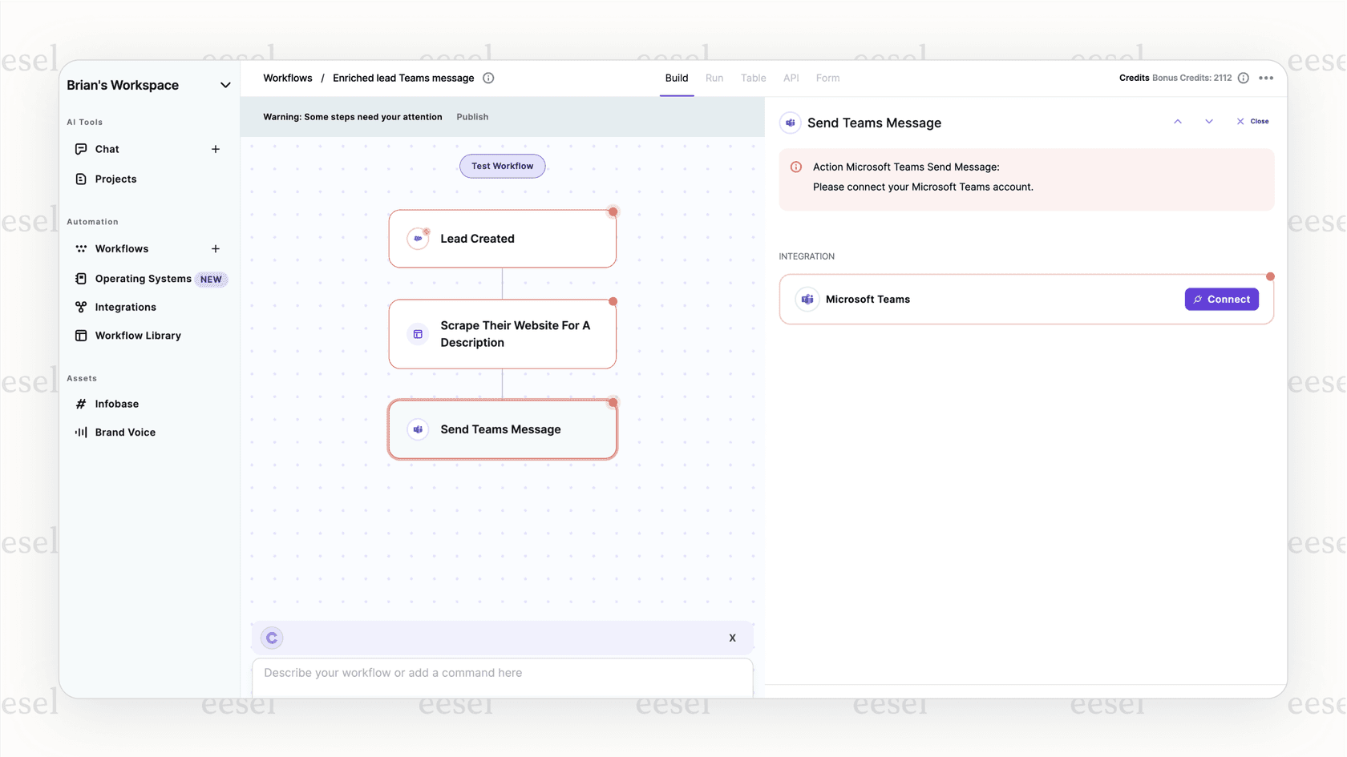Open the next step with the down chevron

pyautogui.click(x=1208, y=121)
